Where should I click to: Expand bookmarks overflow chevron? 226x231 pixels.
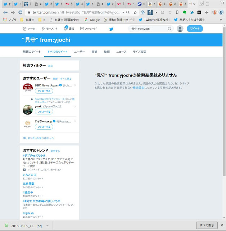pos(221,20)
